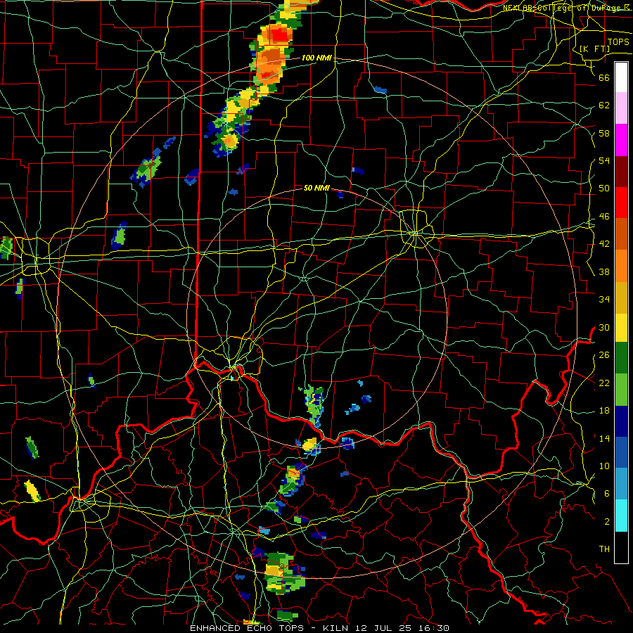The height and width of the screenshot is (633, 633).
Task: Click the legend value "50"
Action: point(604,188)
